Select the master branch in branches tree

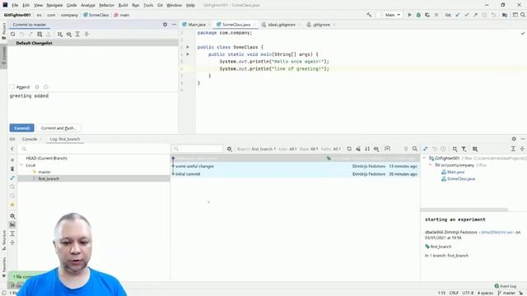[44, 172]
